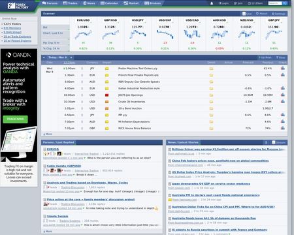Open detail folder for RBA Deputy Gov Debelle Speaks
Screen dimensions: 294x235
coord(211,82)
